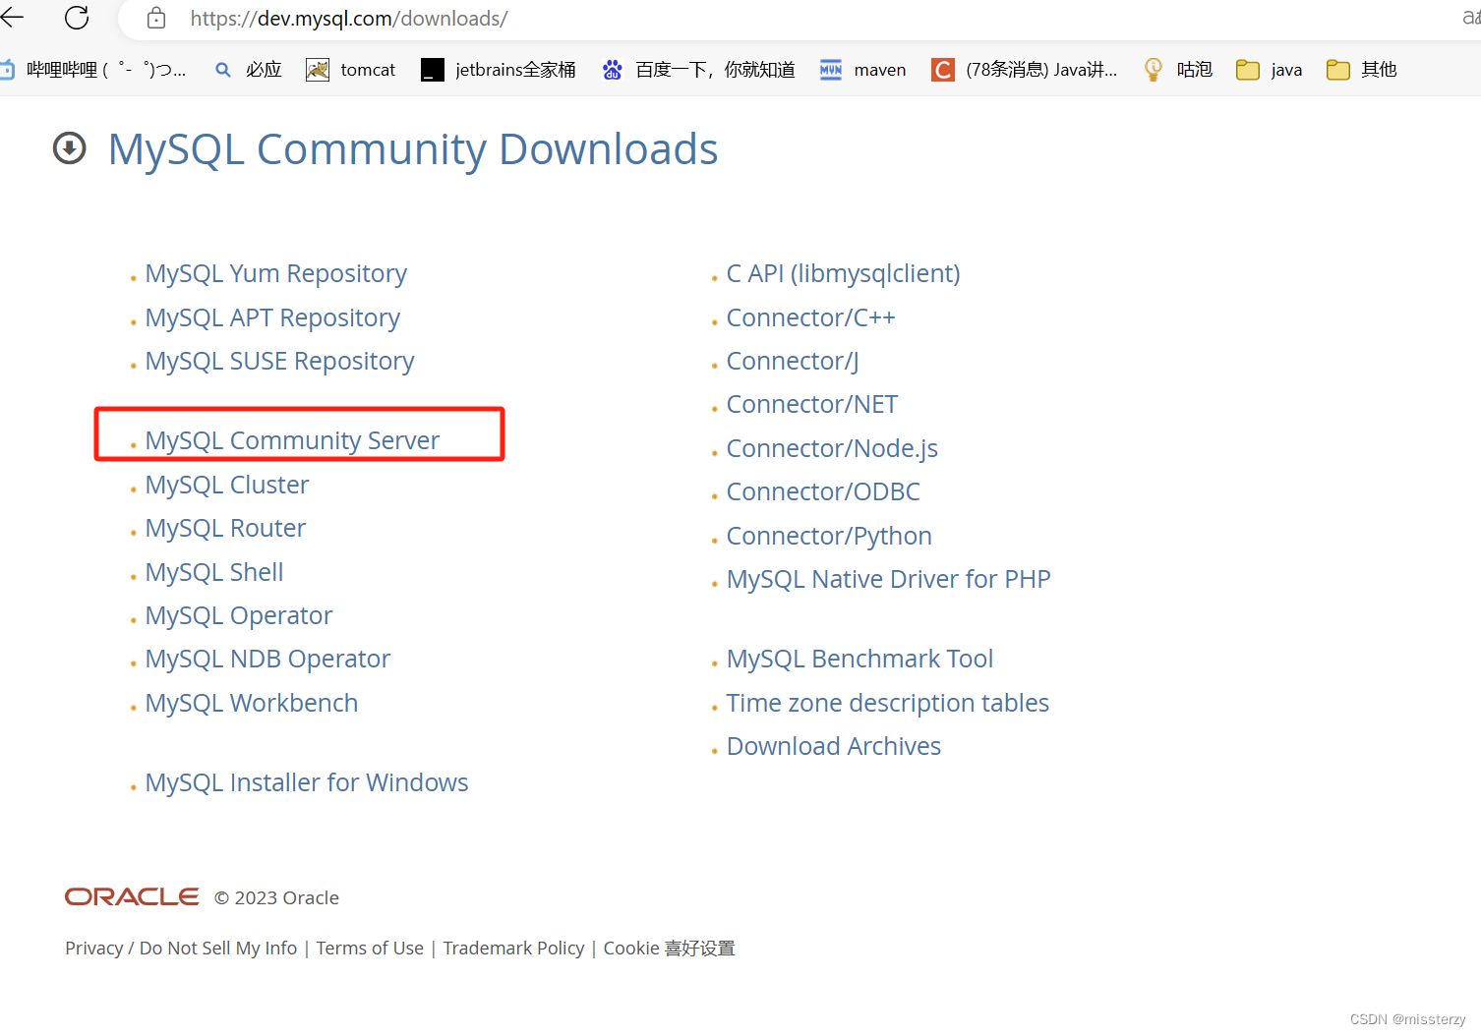
Task: Open Connector/ODBC link
Action: click(x=823, y=491)
